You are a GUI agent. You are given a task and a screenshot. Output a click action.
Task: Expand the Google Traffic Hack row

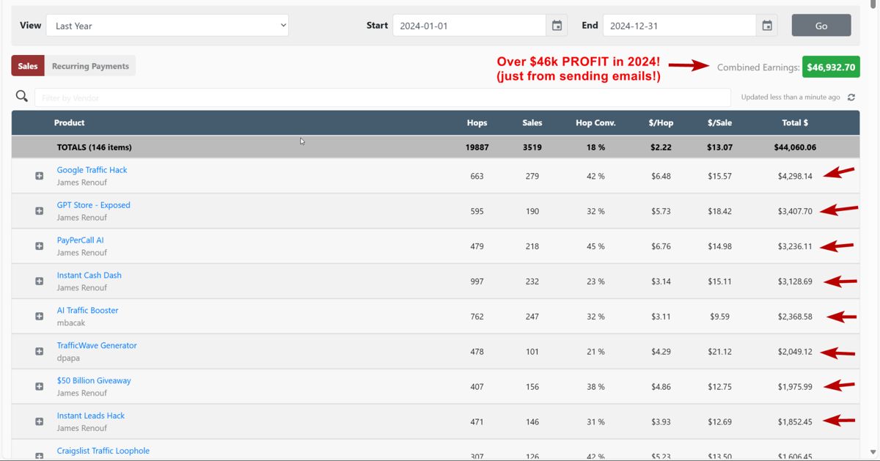[x=40, y=176]
